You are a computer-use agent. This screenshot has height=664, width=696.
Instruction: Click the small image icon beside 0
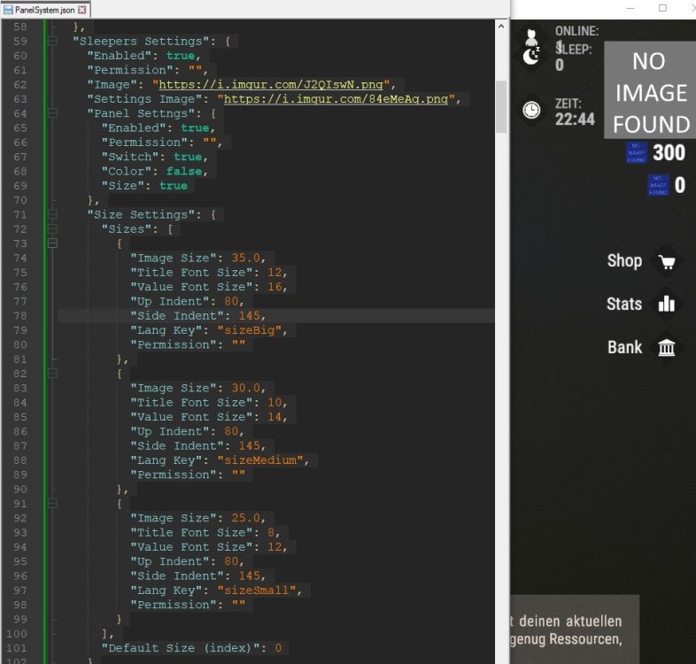tap(658, 186)
